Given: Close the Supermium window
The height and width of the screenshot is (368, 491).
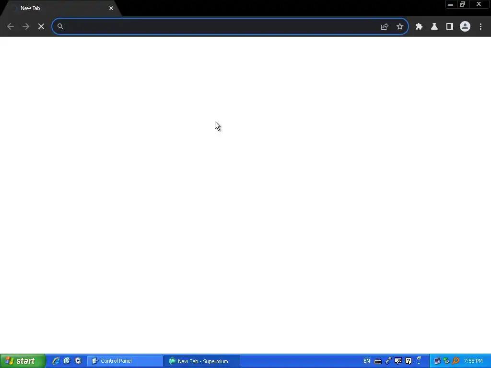Looking at the screenshot, I should 479,4.
